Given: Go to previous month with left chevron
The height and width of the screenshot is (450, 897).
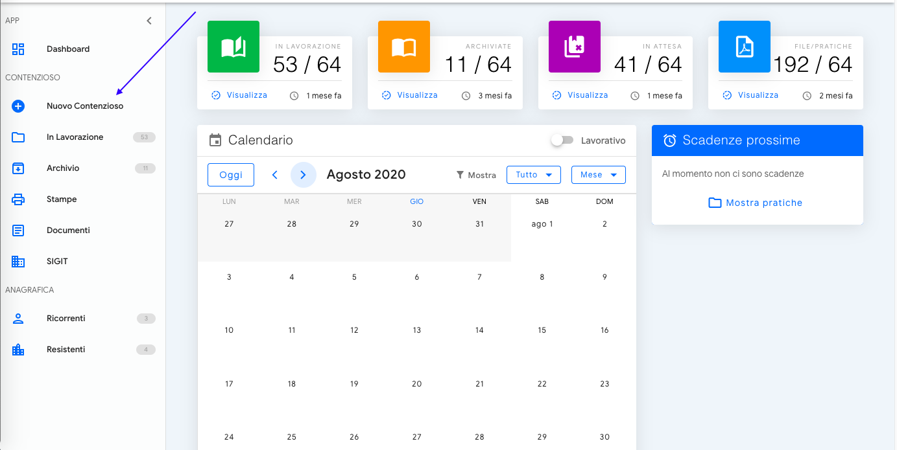Looking at the screenshot, I should 274,175.
